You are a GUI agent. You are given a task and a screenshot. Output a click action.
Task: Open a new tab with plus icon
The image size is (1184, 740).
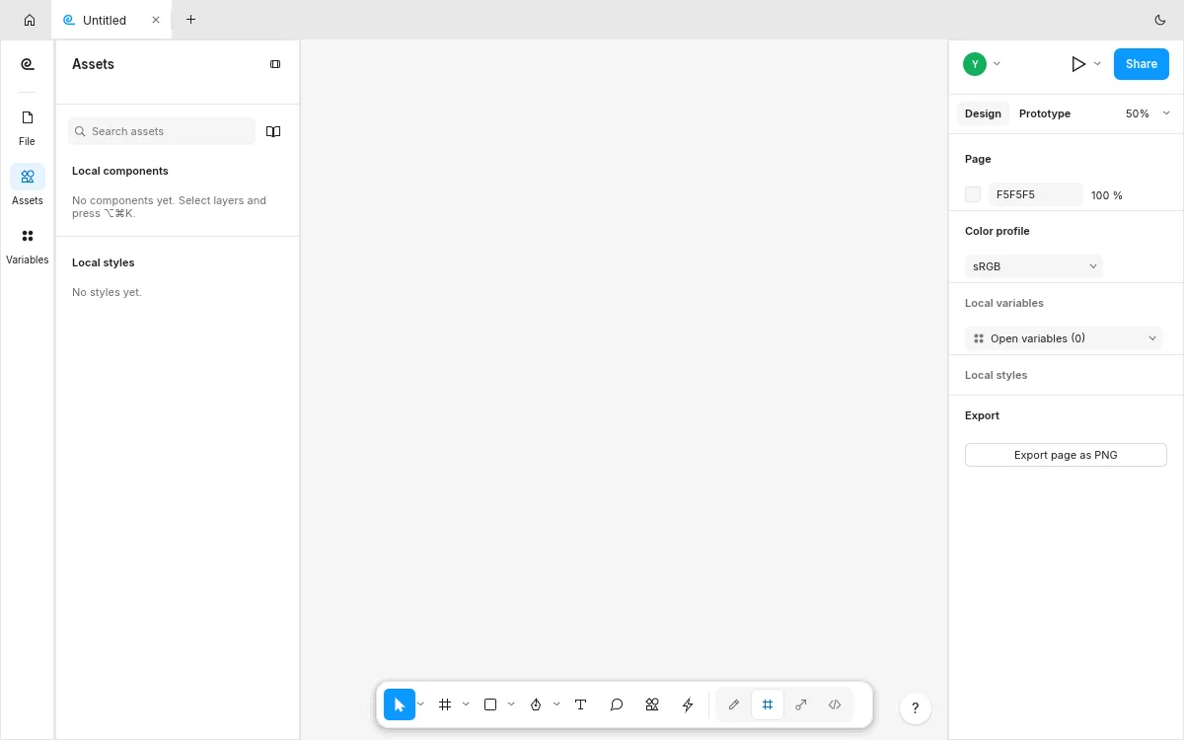190,20
